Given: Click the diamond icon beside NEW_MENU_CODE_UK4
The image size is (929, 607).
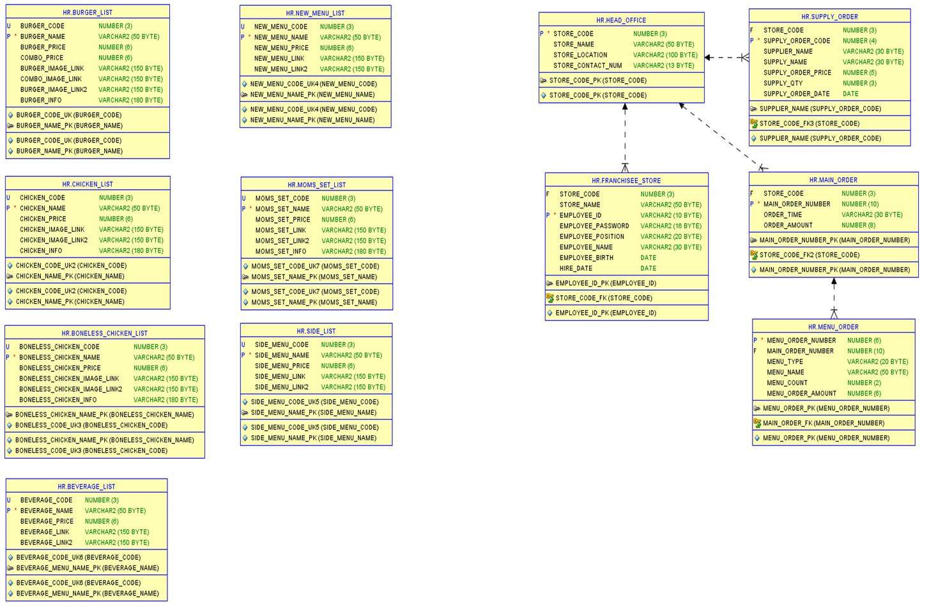Looking at the screenshot, I should (245, 83).
